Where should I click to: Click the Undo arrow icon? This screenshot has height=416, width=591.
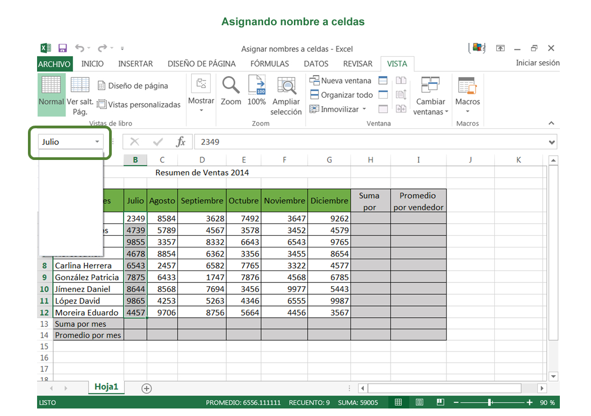(x=80, y=48)
